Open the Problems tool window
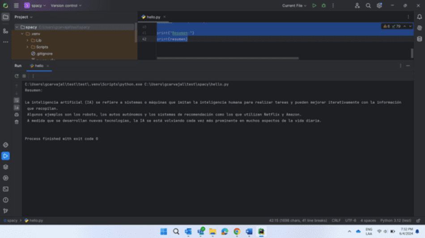 pyautogui.click(x=5, y=200)
